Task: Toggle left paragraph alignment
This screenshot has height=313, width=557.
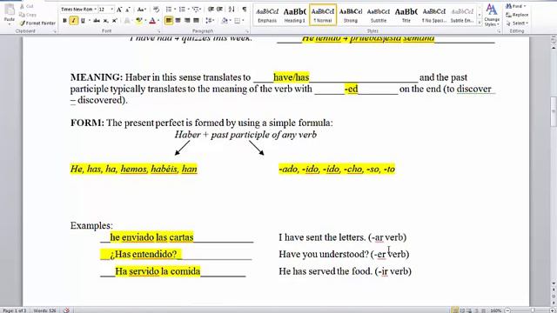Action: (169, 21)
